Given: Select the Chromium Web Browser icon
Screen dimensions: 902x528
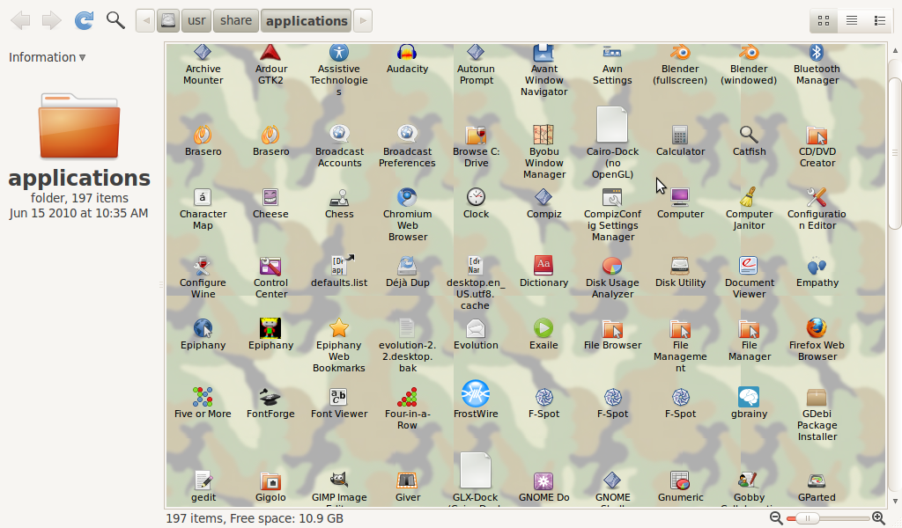Looking at the screenshot, I should click(x=407, y=197).
